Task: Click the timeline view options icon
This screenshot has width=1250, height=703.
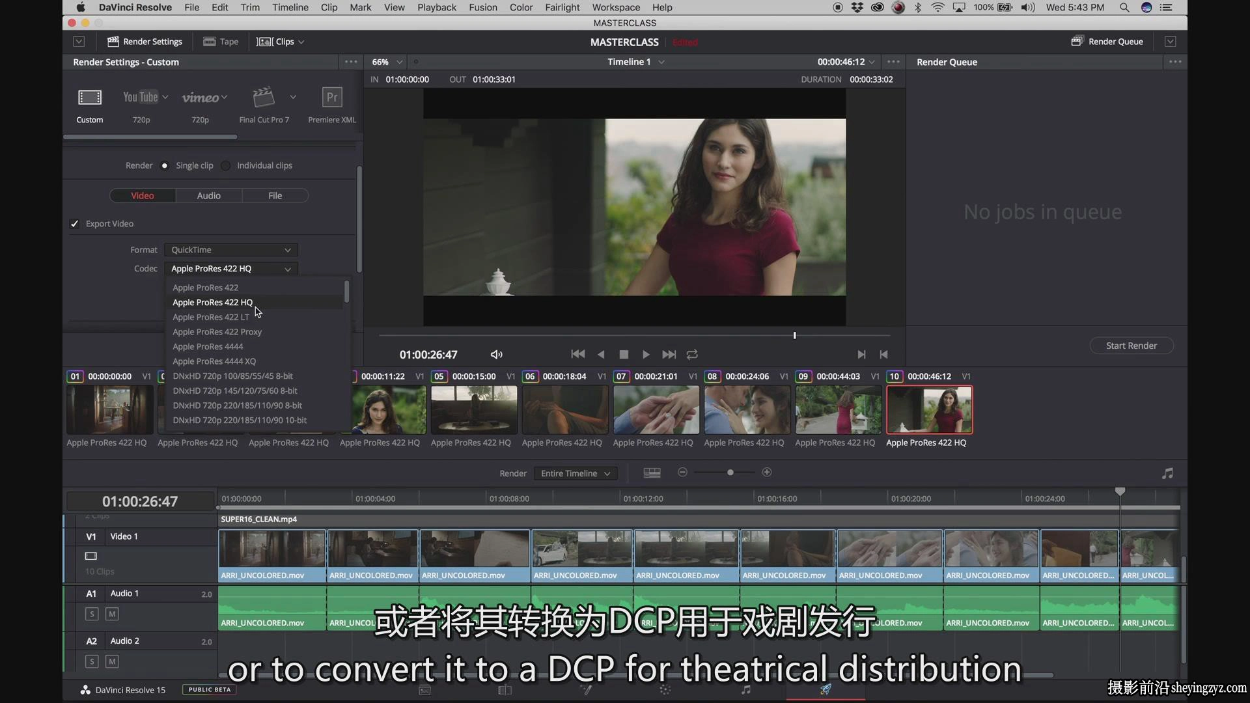Action: (652, 473)
